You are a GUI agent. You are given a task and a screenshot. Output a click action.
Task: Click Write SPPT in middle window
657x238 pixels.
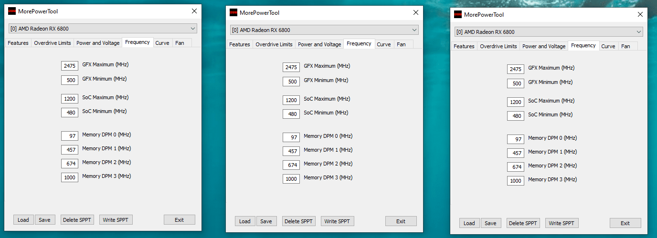pos(338,221)
